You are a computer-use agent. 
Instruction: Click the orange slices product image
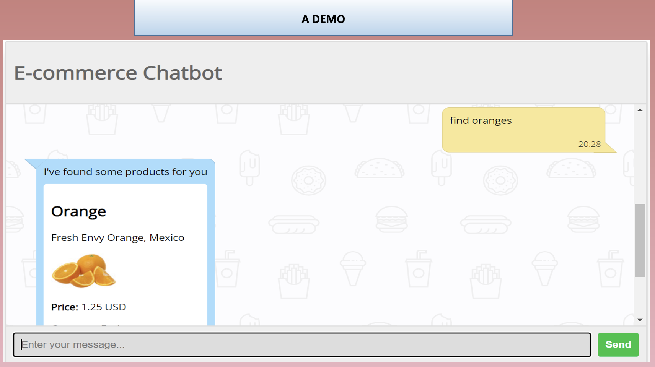tap(83, 271)
